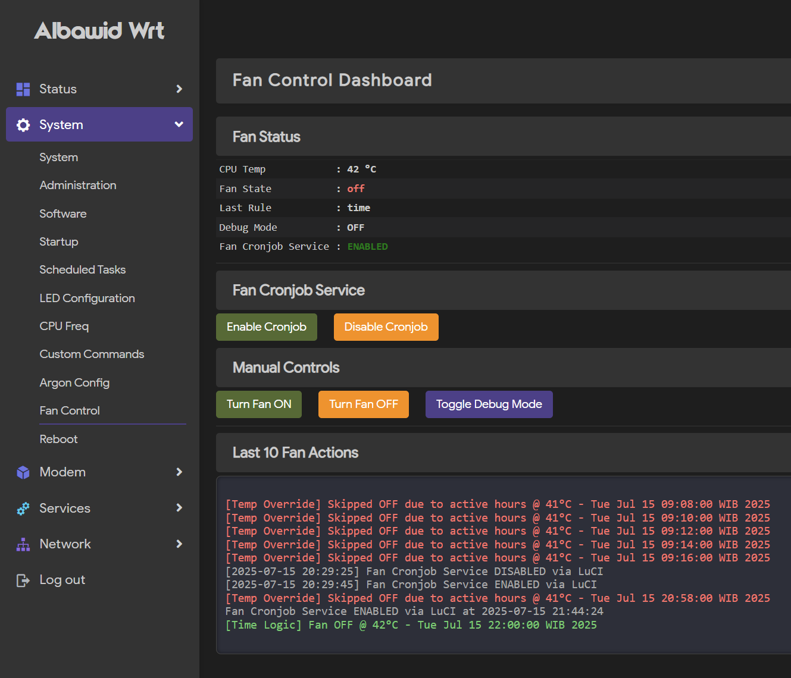This screenshot has height=678, width=791.
Task: Open the Argon Config page
Action: [x=74, y=383]
